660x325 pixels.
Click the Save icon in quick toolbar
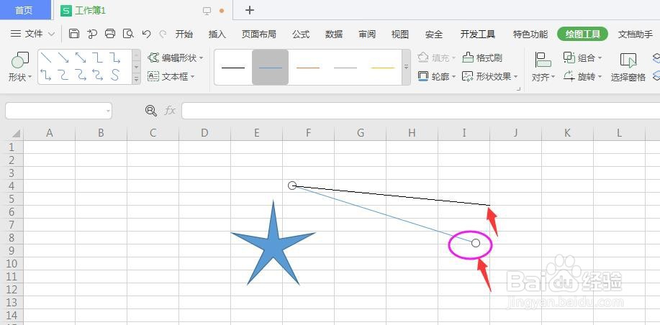point(74,34)
